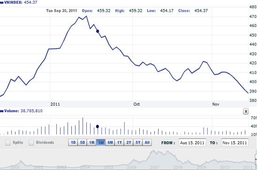The height and width of the screenshot is (170, 258).
Task: Select the 1Y time range
Action: coord(120,142)
